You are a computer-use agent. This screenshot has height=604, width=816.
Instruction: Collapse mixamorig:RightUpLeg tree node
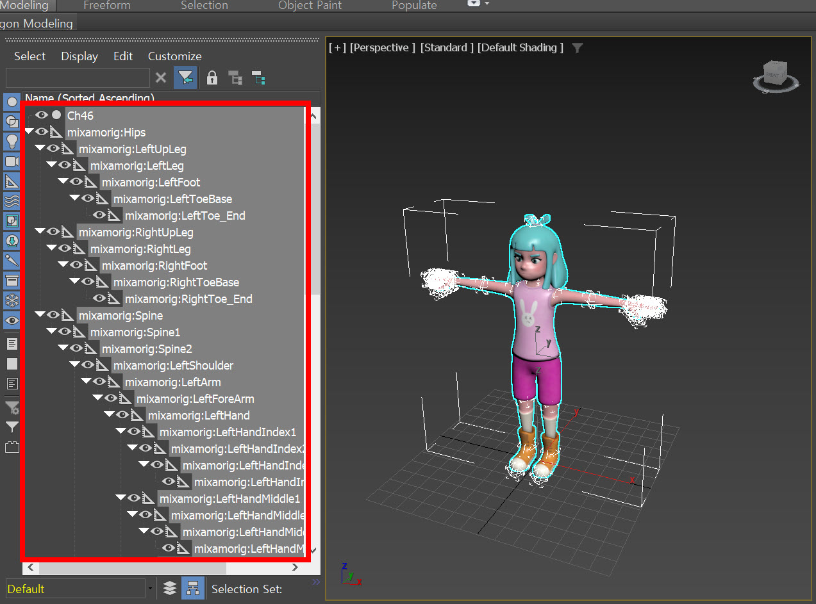[x=40, y=231]
